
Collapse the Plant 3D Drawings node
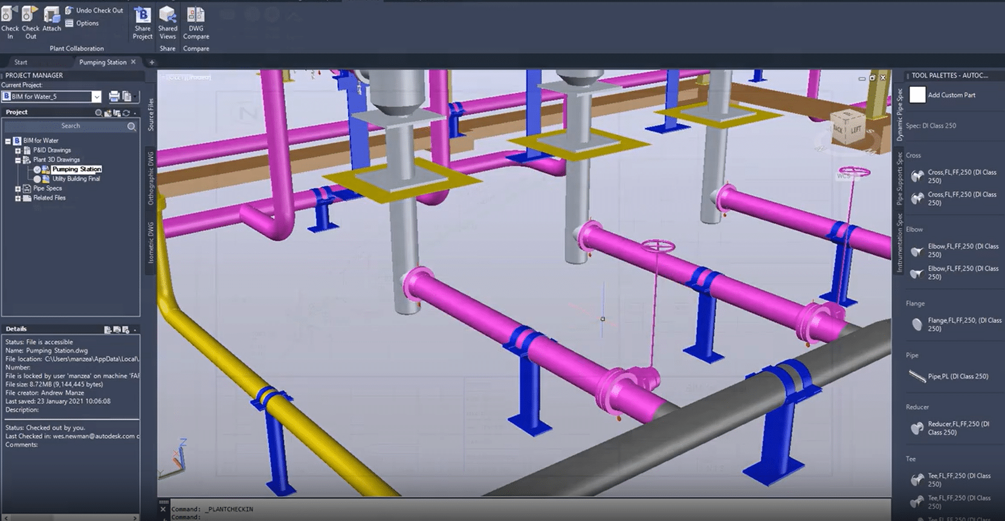tap(18, 160)
